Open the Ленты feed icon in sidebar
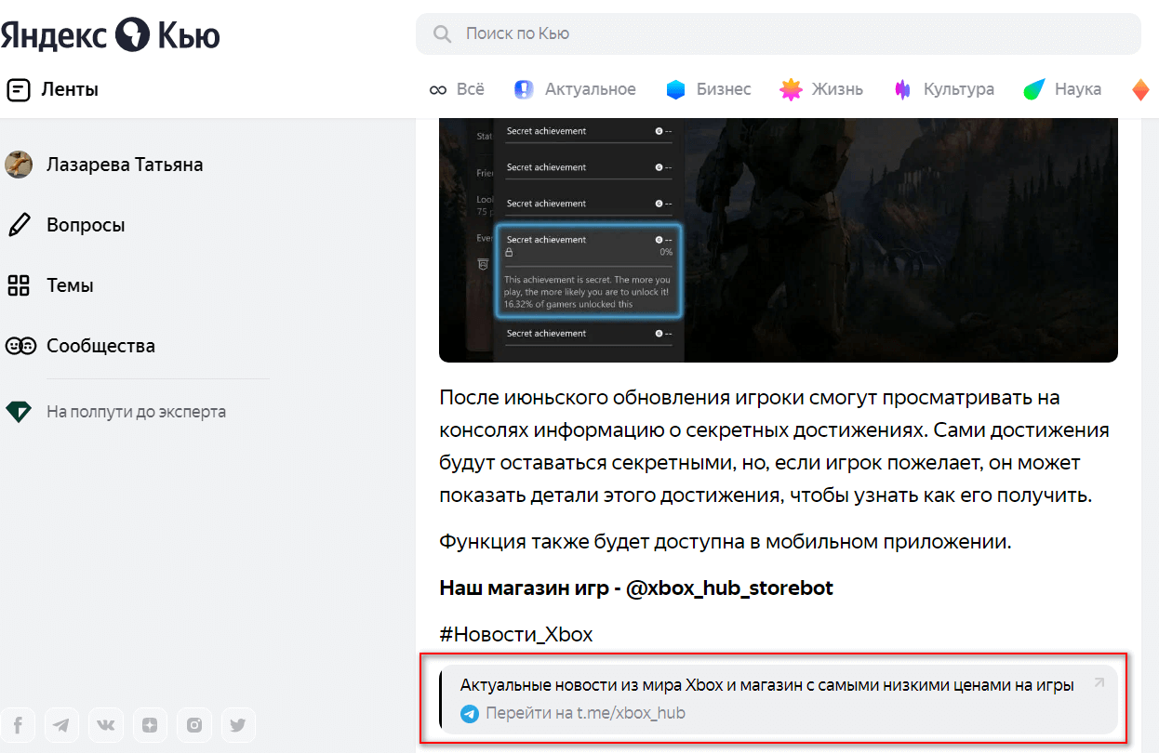This screenshot has width=1159, height=753. 19,88
